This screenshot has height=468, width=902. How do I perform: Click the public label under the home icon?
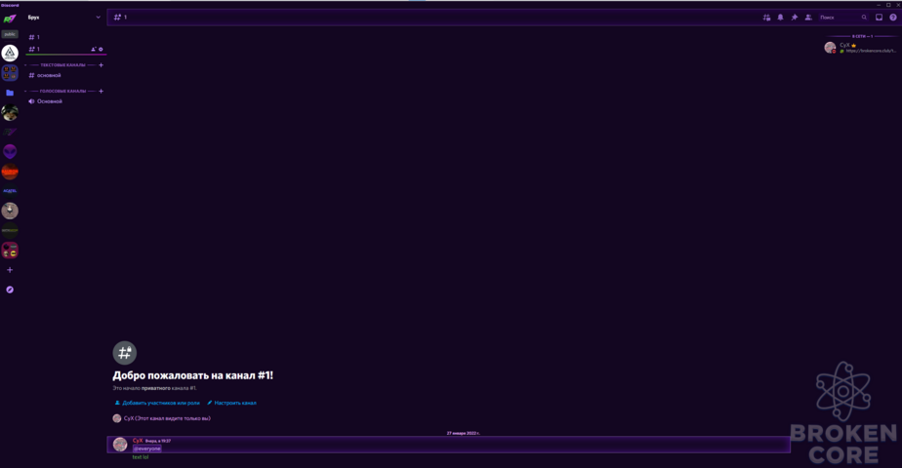click(10, 34)
